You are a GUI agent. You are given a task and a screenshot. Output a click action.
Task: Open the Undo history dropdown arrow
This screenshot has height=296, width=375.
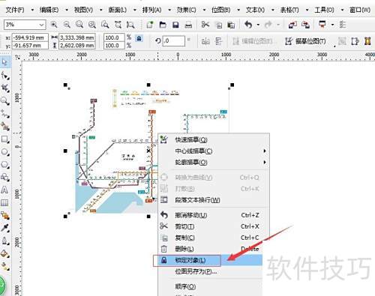point(258,25)
